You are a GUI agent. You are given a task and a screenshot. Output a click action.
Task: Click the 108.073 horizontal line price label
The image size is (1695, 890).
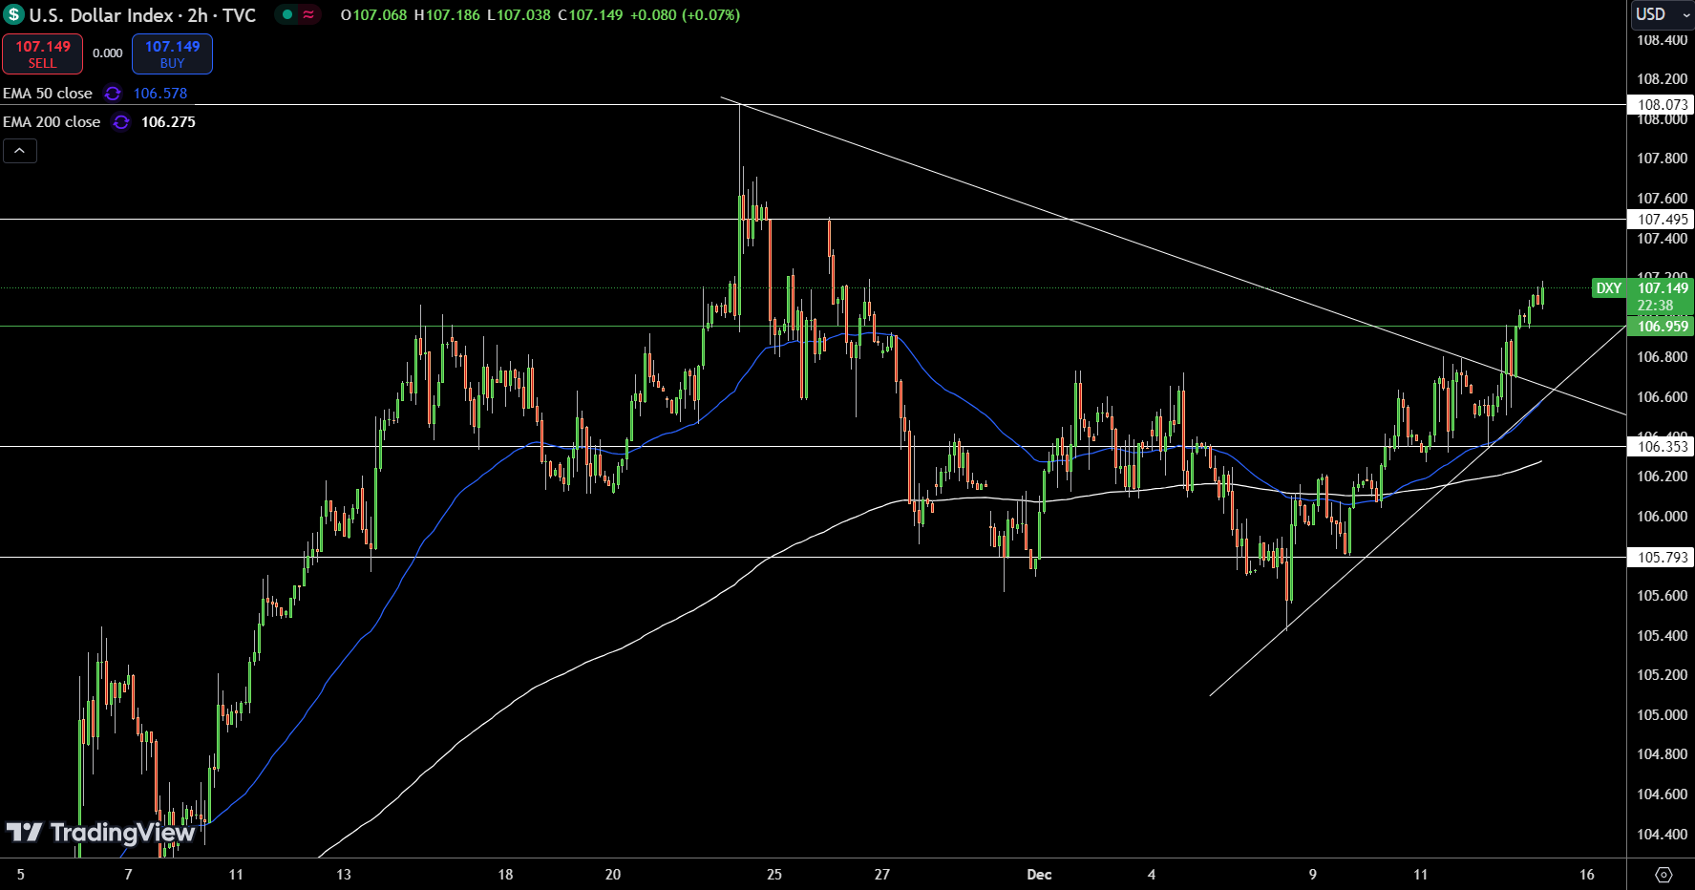pyautogui.click(x=1661, y=105)
